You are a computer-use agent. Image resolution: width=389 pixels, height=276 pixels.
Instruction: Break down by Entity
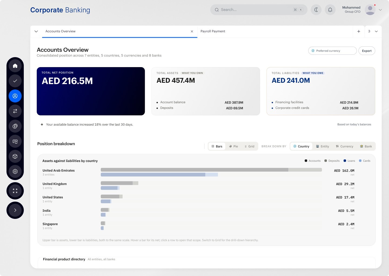pos(323,146)
